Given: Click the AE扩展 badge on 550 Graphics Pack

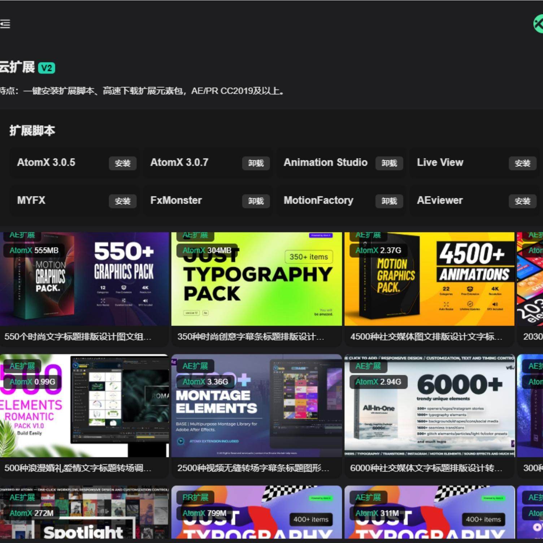Looking at the screenshot, I should pyautogui.click(x=22, y=235).
